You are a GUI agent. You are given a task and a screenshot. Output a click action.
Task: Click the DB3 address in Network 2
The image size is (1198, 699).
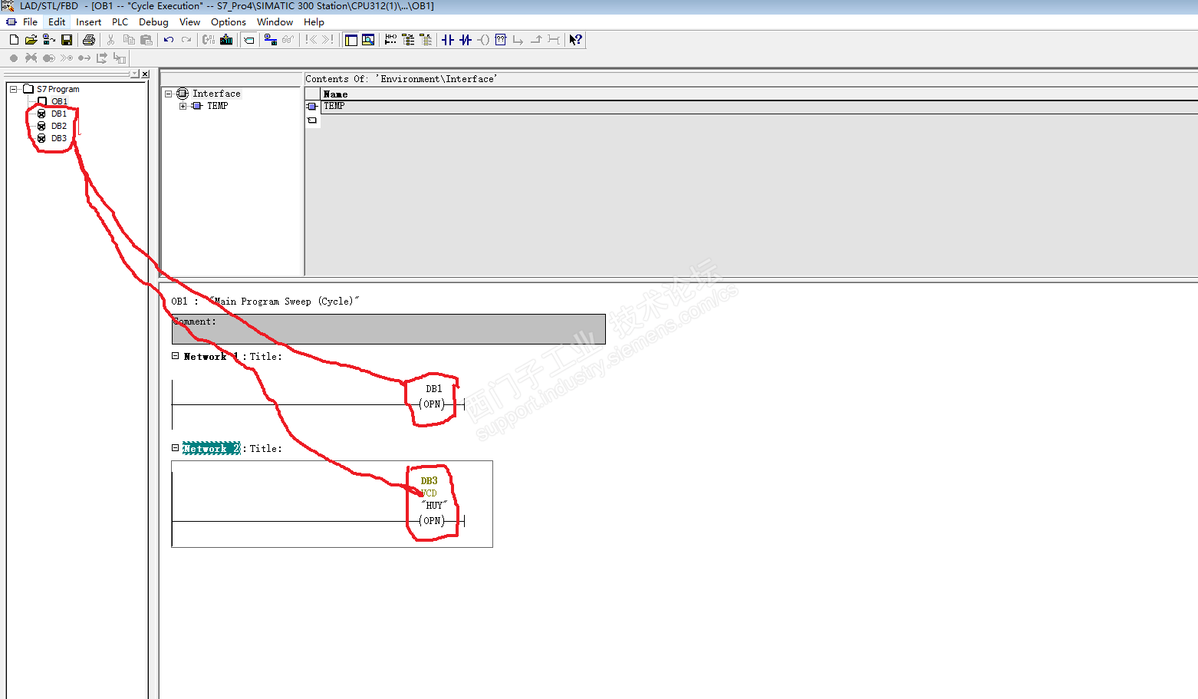click(429, 481)
